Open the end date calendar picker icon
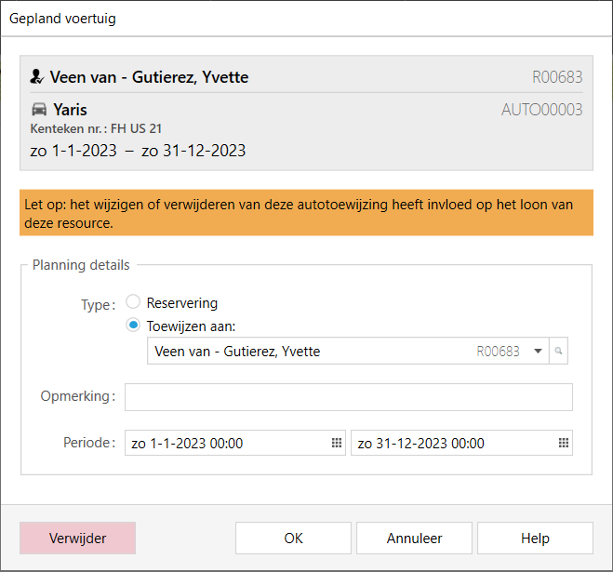The width and height of the screenshot is (613, 572). point(563,444)
